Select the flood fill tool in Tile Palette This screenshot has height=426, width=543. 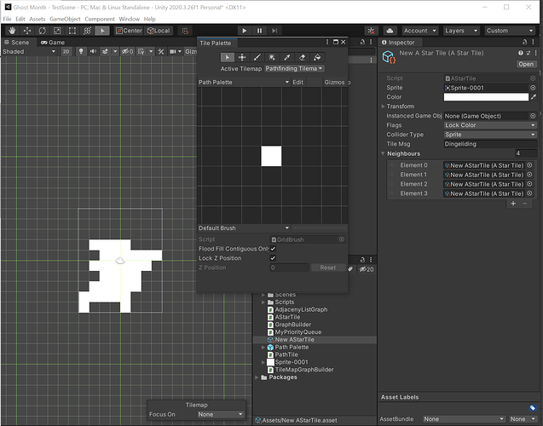point(317,57)
